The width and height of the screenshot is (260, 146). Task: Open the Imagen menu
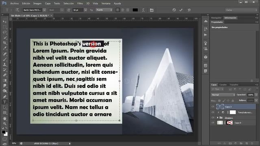point(37,3)
